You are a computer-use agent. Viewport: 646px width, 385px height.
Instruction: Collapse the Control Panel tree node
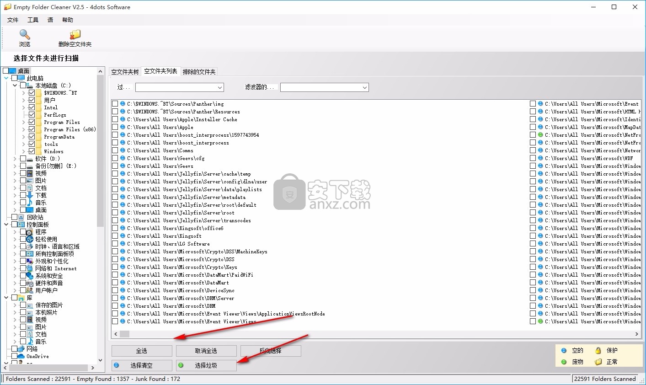tap(6, 225)
